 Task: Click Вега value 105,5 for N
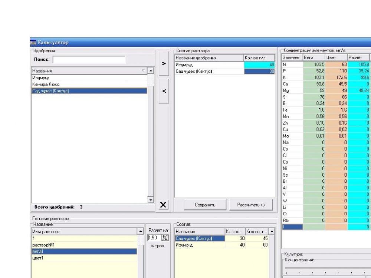(x=314, y=64)
